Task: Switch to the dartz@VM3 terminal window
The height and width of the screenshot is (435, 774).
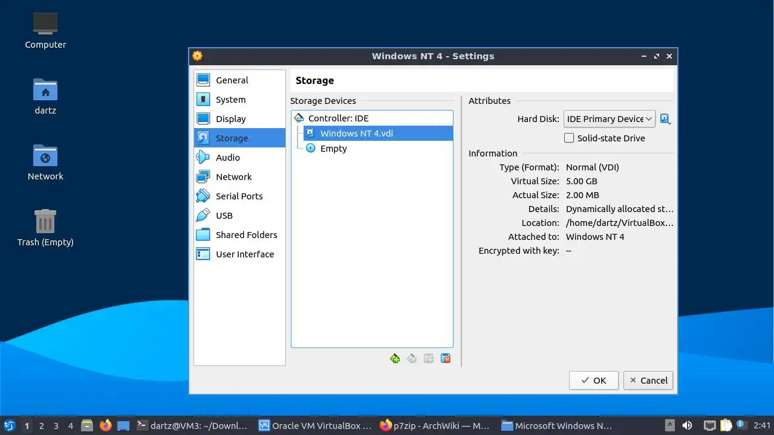Action: [x=192, y=425]
